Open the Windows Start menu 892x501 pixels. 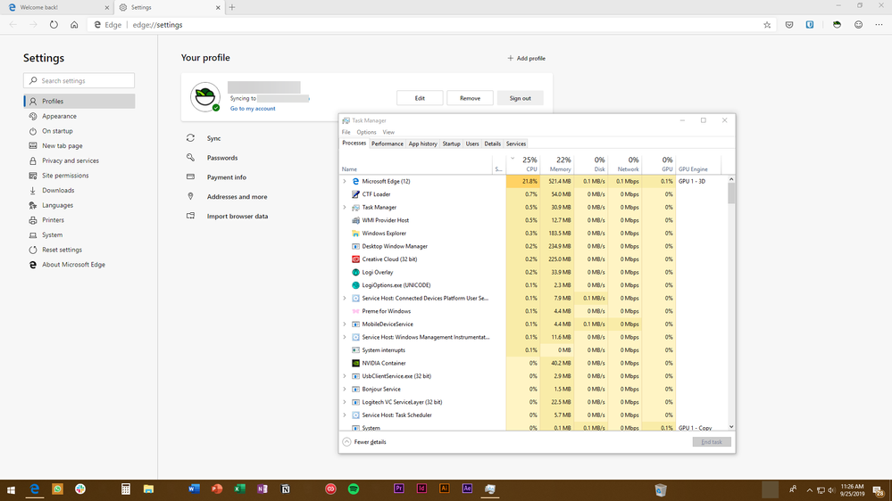[11, 489]
